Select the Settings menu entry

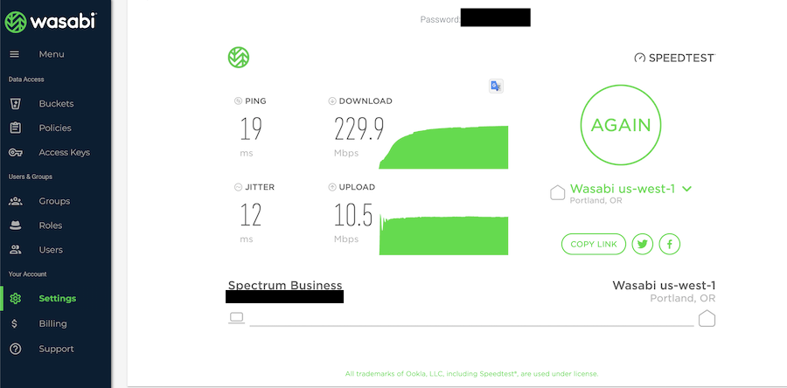tap(57, 299)
